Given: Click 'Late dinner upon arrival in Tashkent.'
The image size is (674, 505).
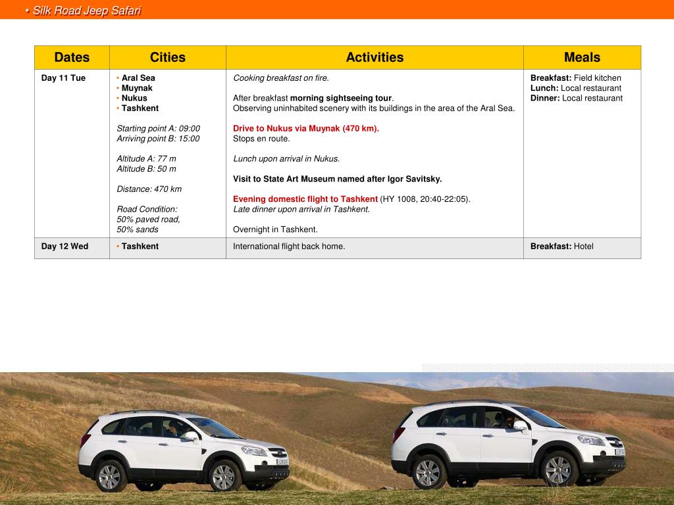Looking at the screenshot, I should (x=301, y=209).
